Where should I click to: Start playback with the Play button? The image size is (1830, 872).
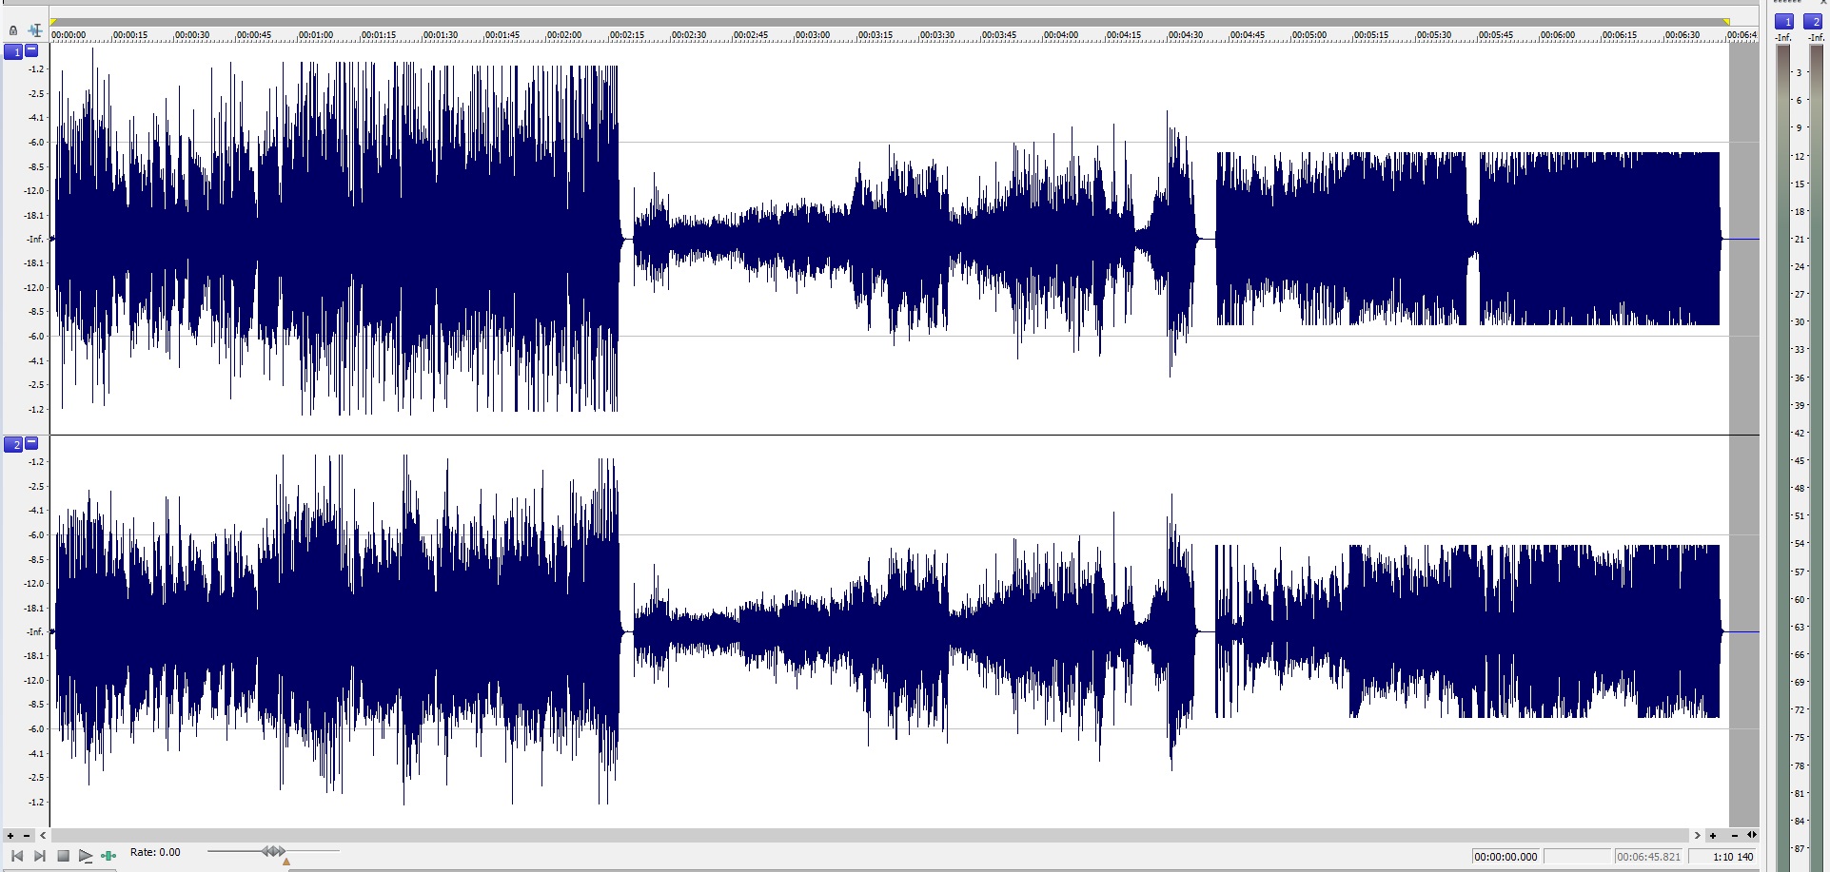pos(85,856)
